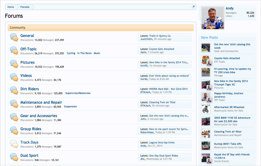Screen dimensions: 261x166
Task: Open the quick navigation icon in breadcrumb bar
Action: [x=193, y=7]
